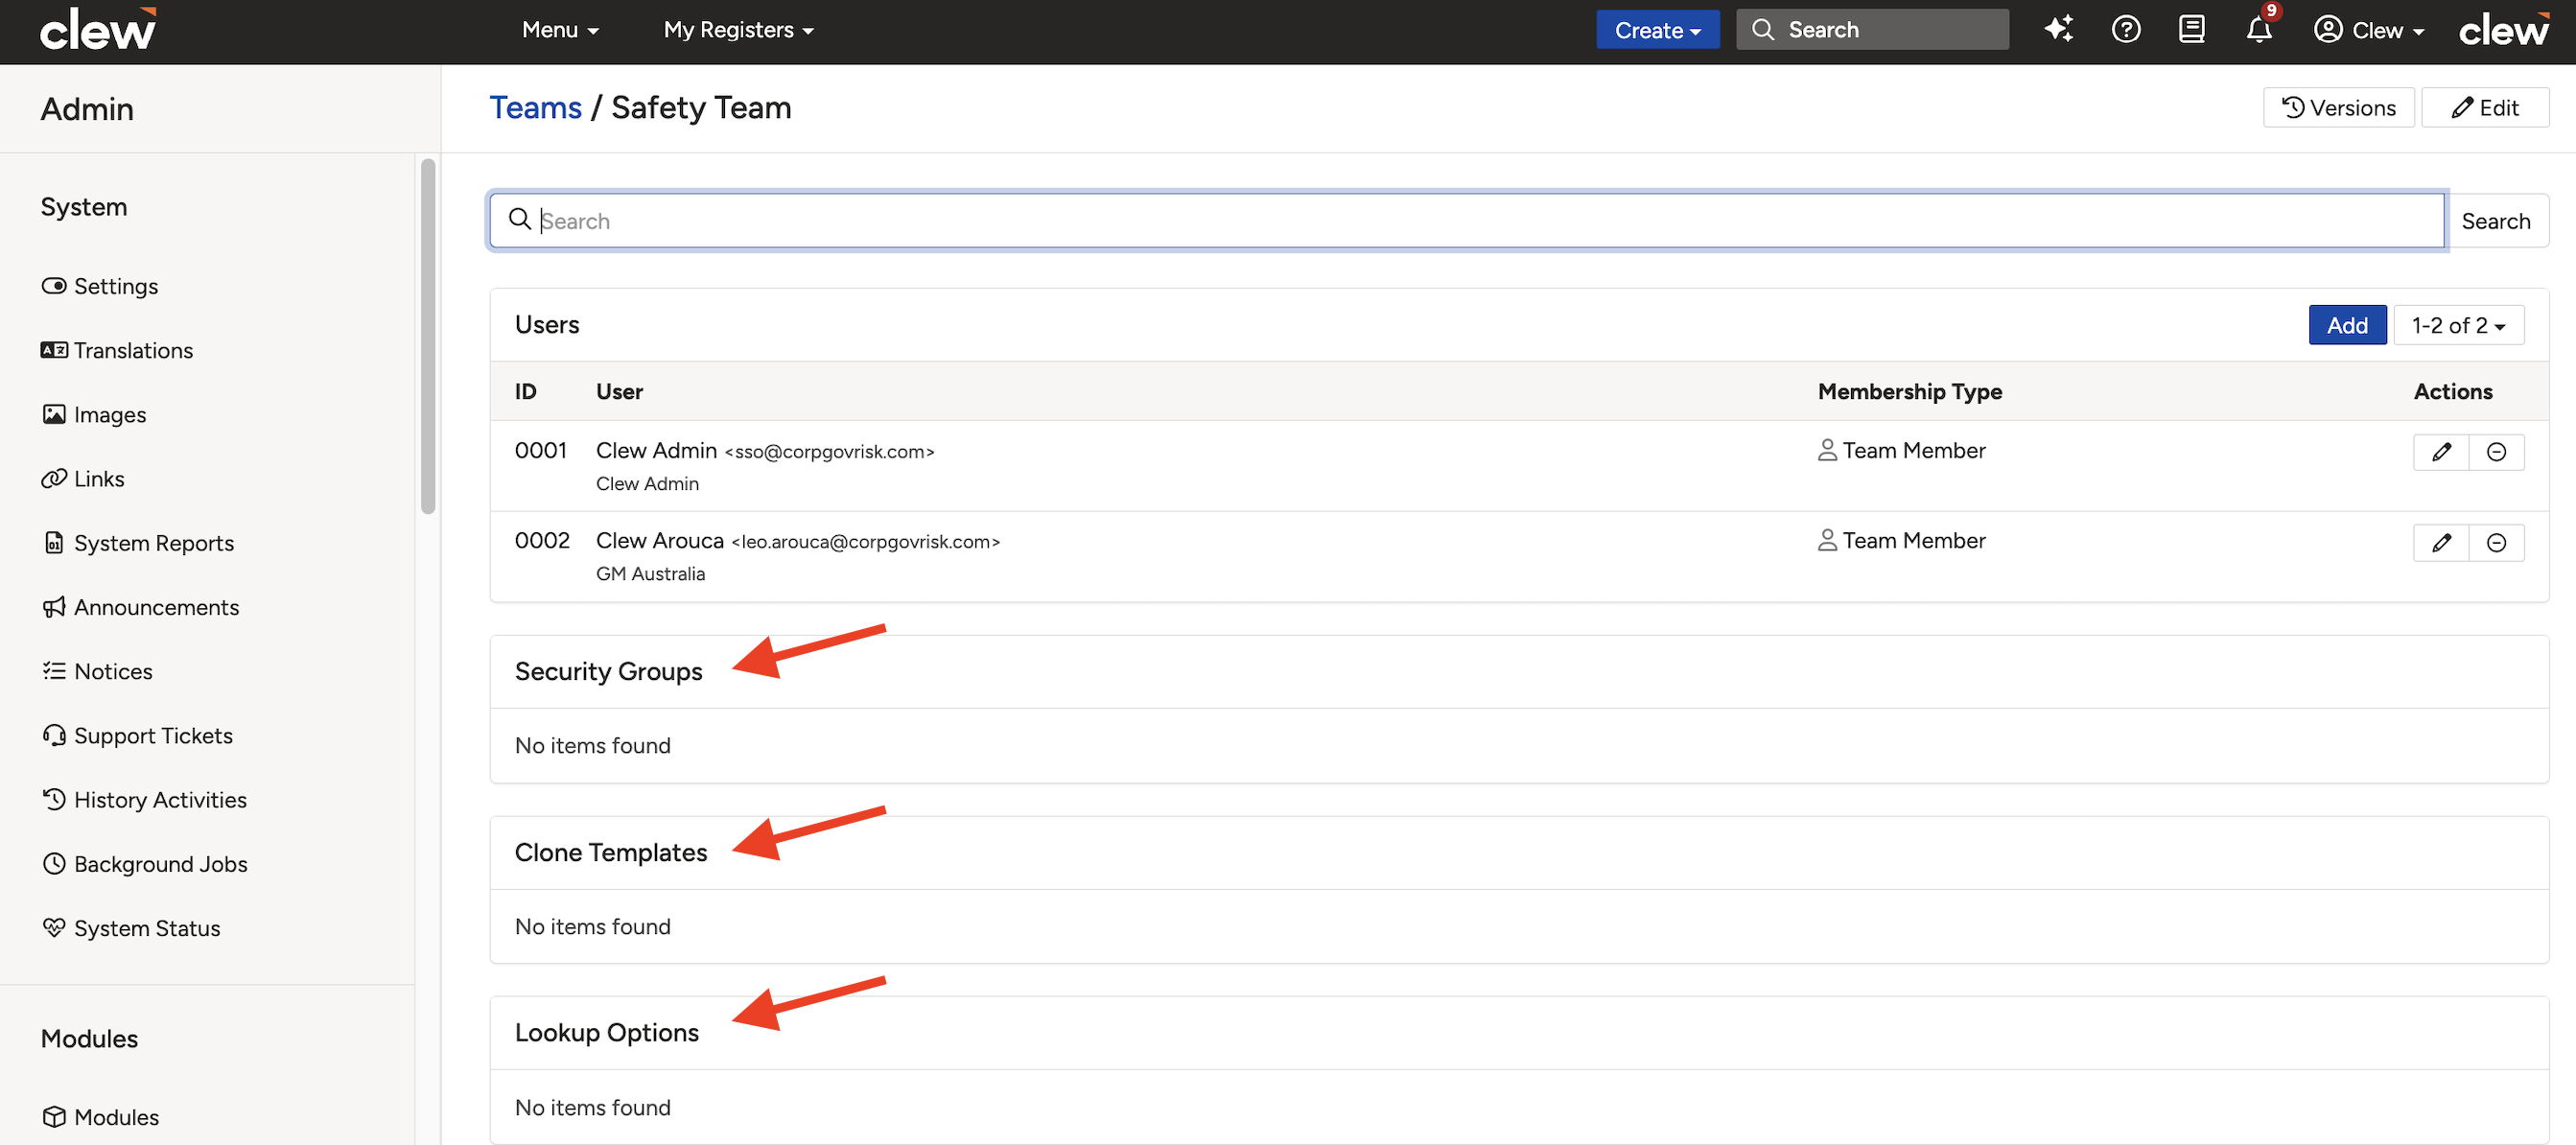Edit membership for Clew Admin row
Viewport: 2576px width, 1145px height.
pos(2441,452)
